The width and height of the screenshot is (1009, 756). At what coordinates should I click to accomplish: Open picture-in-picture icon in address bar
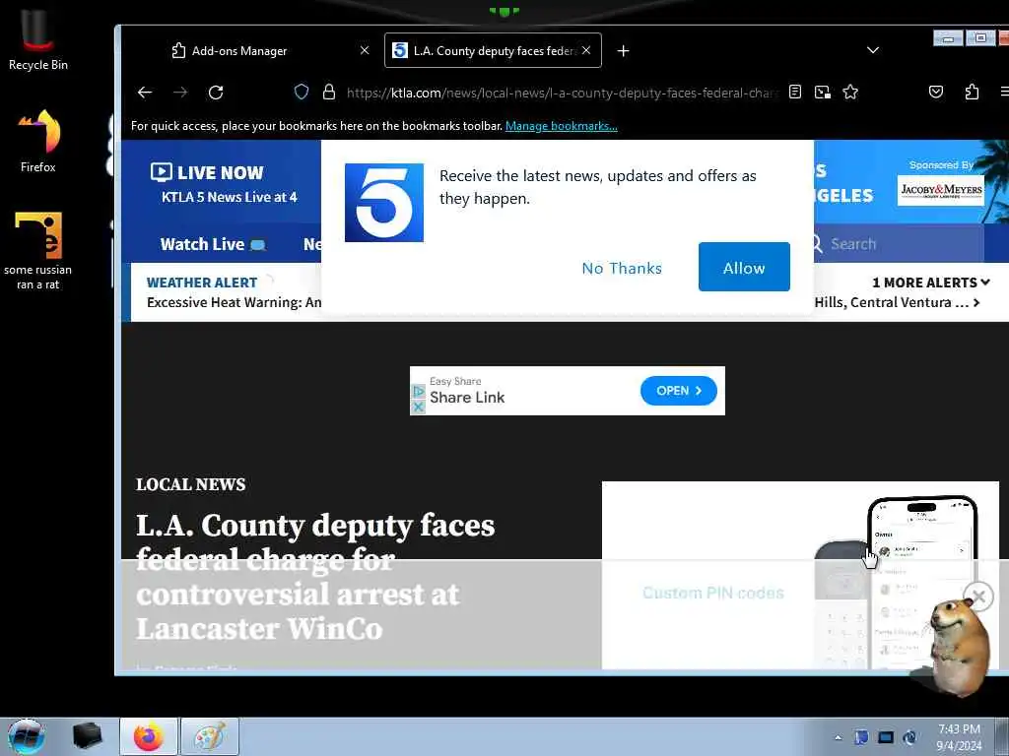823,92
